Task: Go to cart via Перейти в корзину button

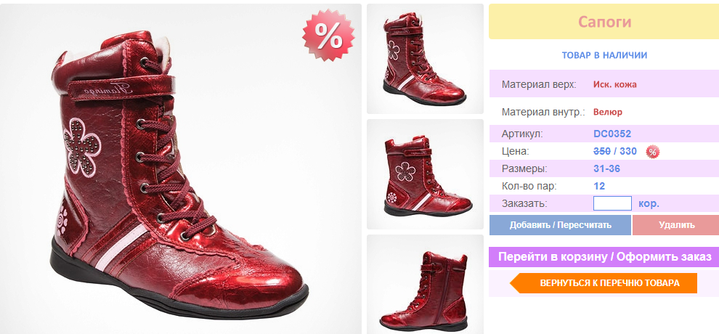Action: [604, 257]
